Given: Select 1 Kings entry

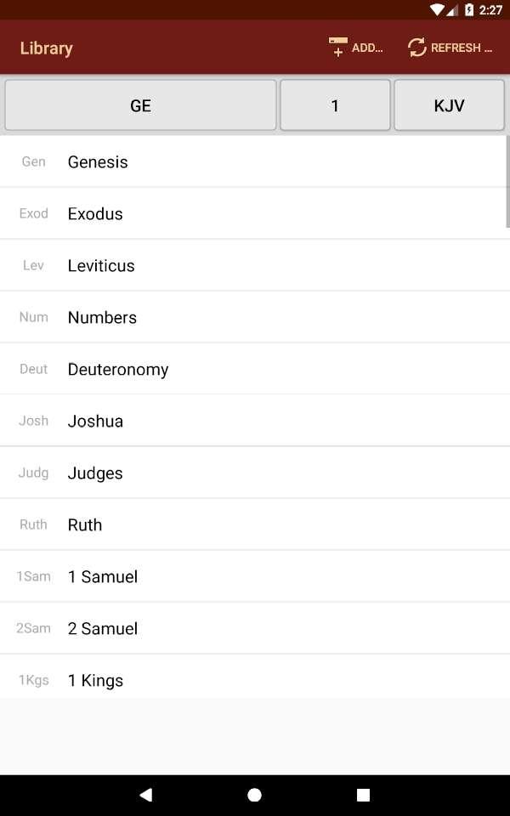Looking at the screenshot, I should click(x=95, y=680).
